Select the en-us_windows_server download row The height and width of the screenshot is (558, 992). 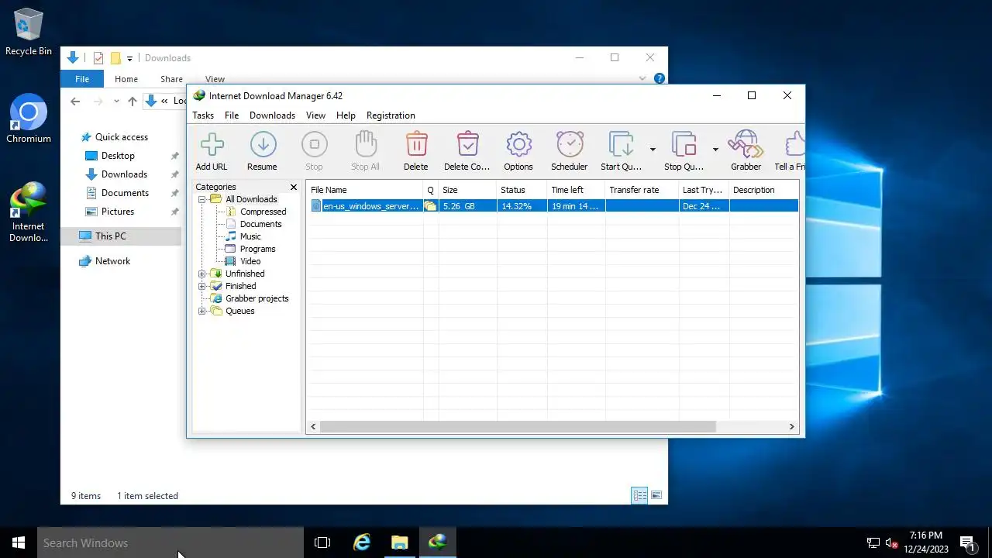point(553,206)
